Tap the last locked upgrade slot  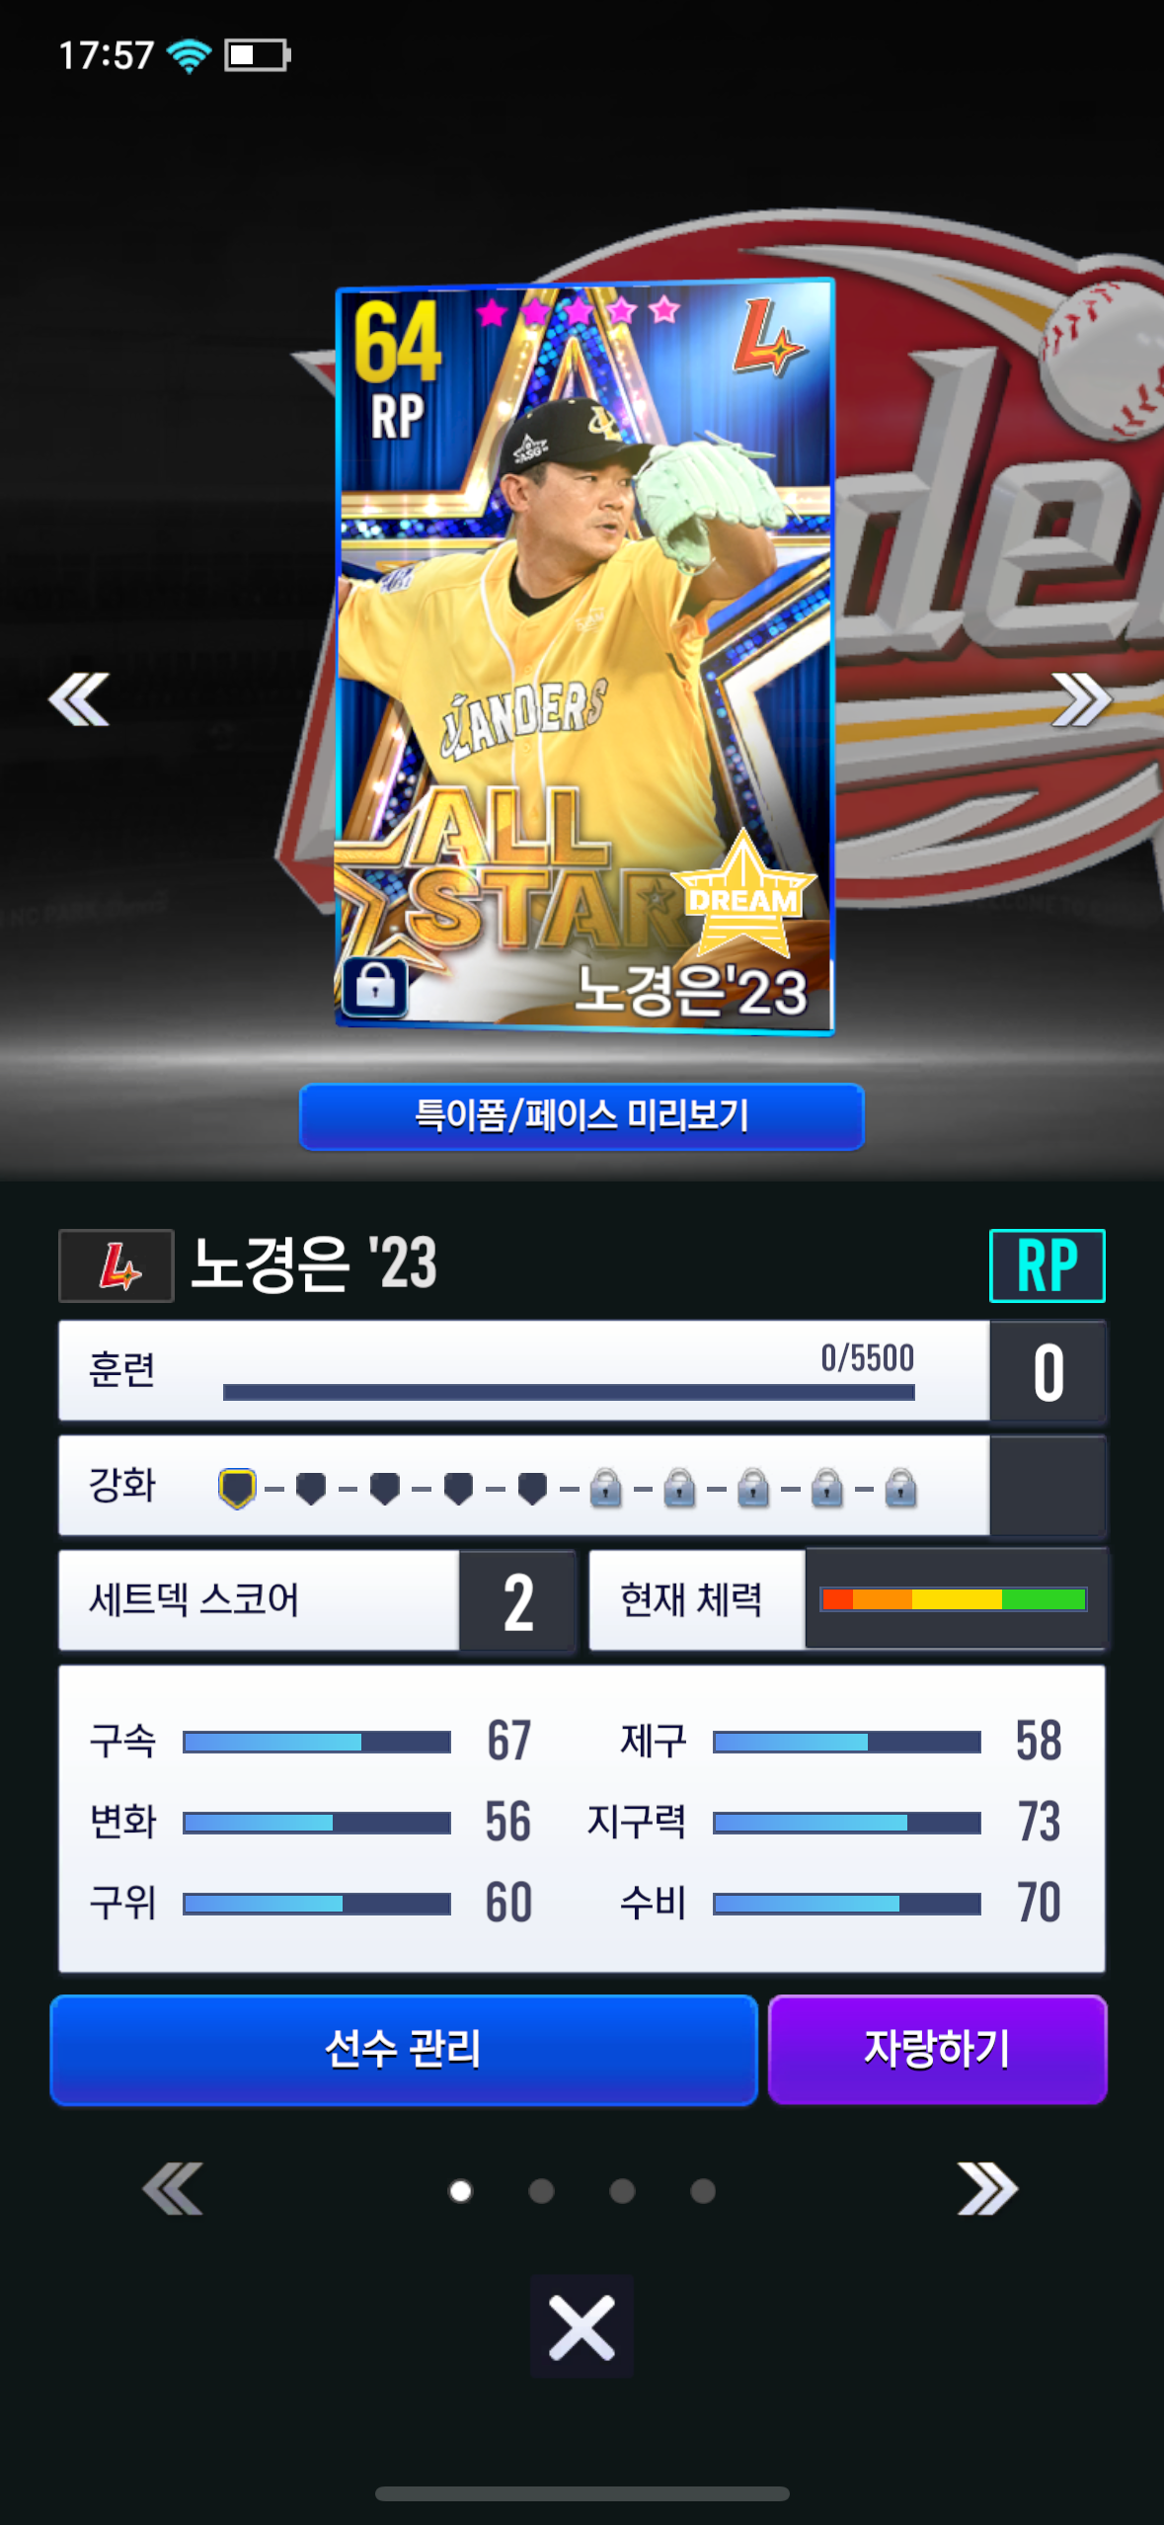tap(900, 1488)
